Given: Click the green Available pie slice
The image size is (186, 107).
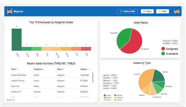Looking at the screenshot, I should (123, 38).
